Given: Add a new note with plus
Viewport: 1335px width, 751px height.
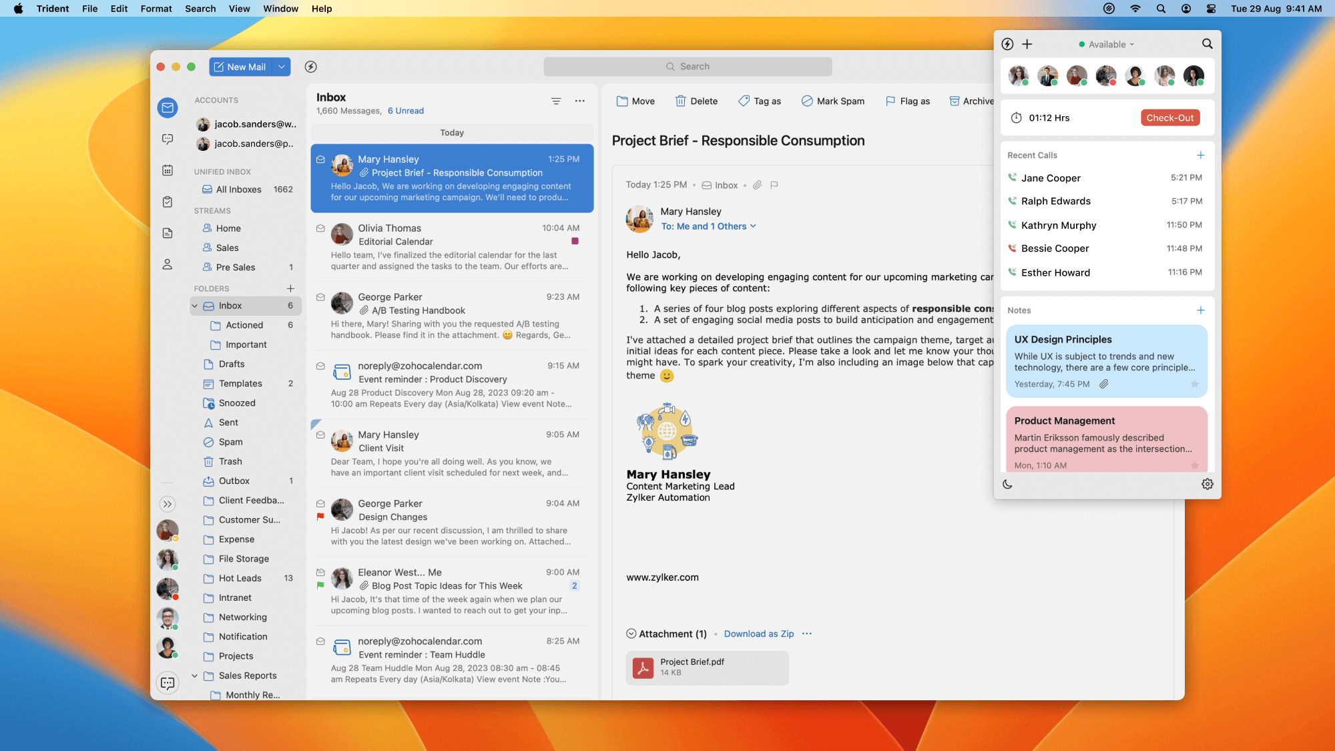Looking at the screenshot, I should [1201, 310].
